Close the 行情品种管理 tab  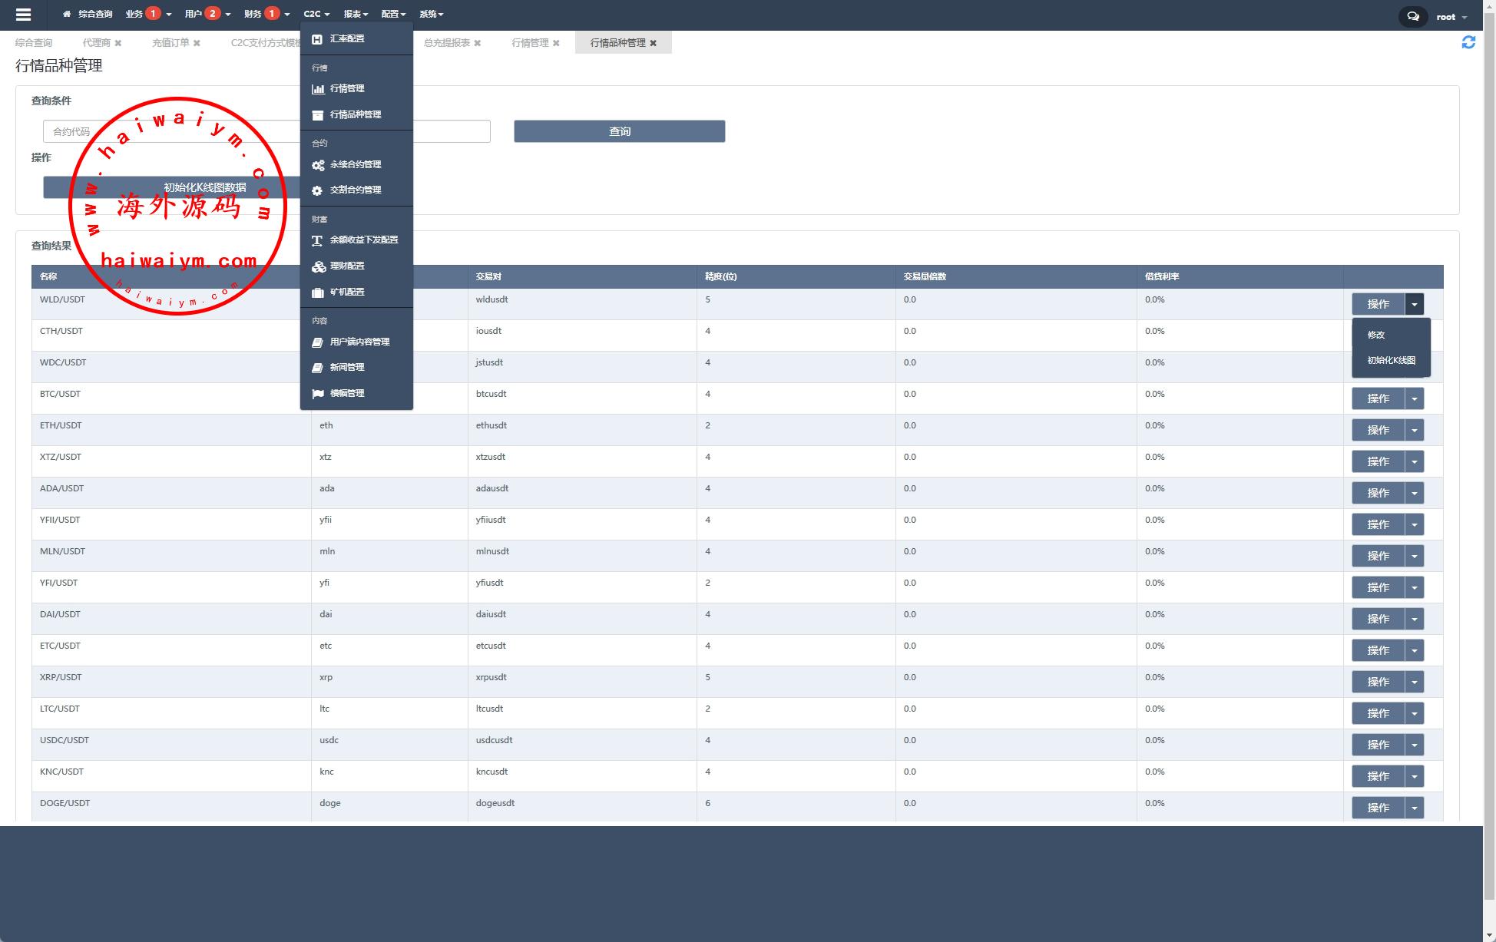click(654, 43)
